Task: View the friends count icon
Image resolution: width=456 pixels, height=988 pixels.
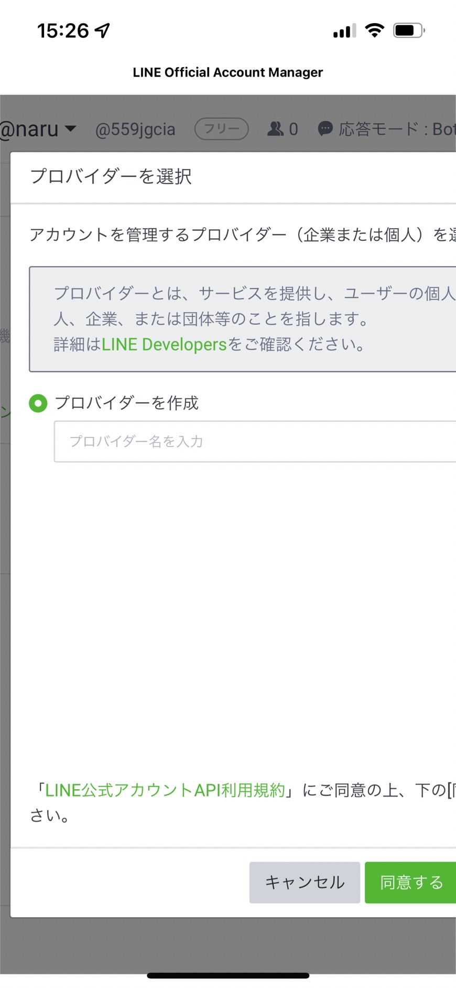Action: coord(275,129)
